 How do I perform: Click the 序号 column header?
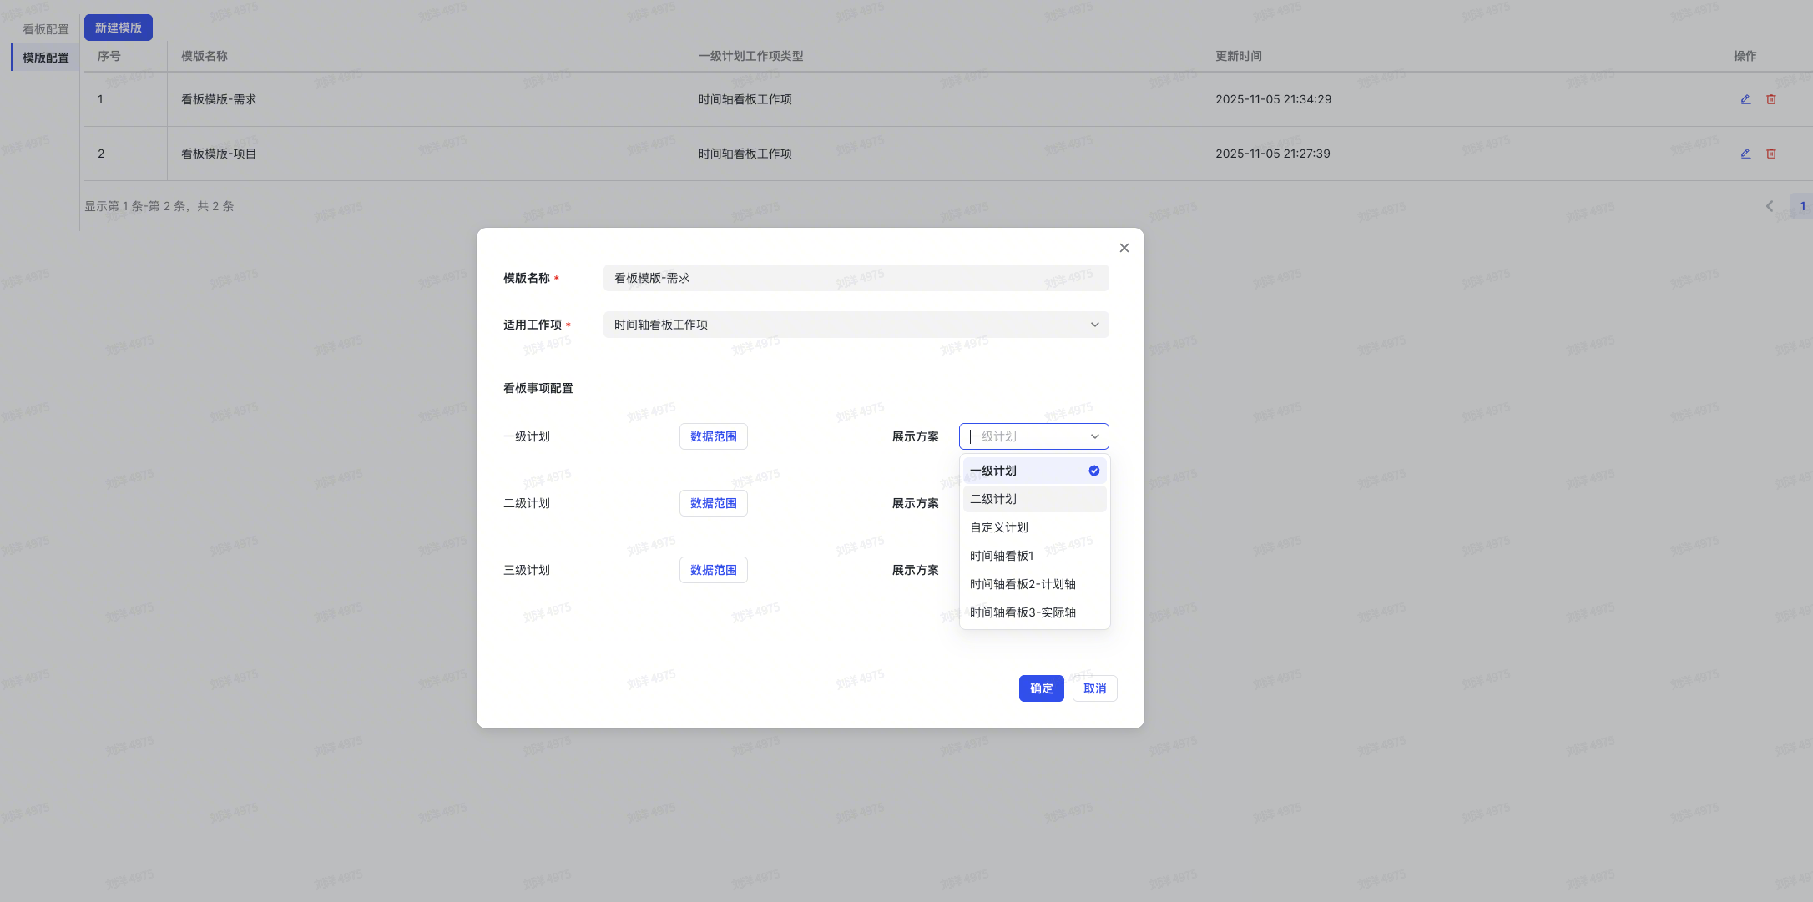click(x=109, y=56)
